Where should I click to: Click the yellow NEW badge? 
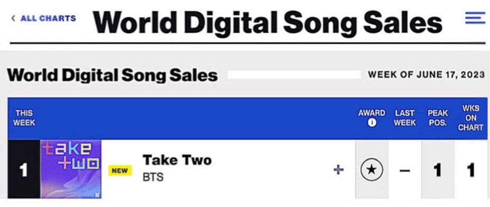(x=120, y=171)
